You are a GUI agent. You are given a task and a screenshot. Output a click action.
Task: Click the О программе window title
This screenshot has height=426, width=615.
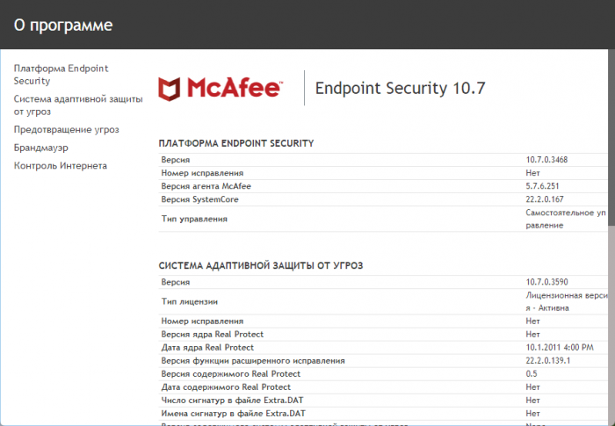63,25
